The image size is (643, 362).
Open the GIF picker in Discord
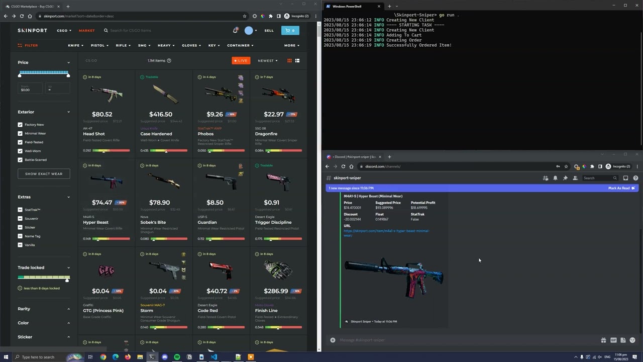click(613, 340)
